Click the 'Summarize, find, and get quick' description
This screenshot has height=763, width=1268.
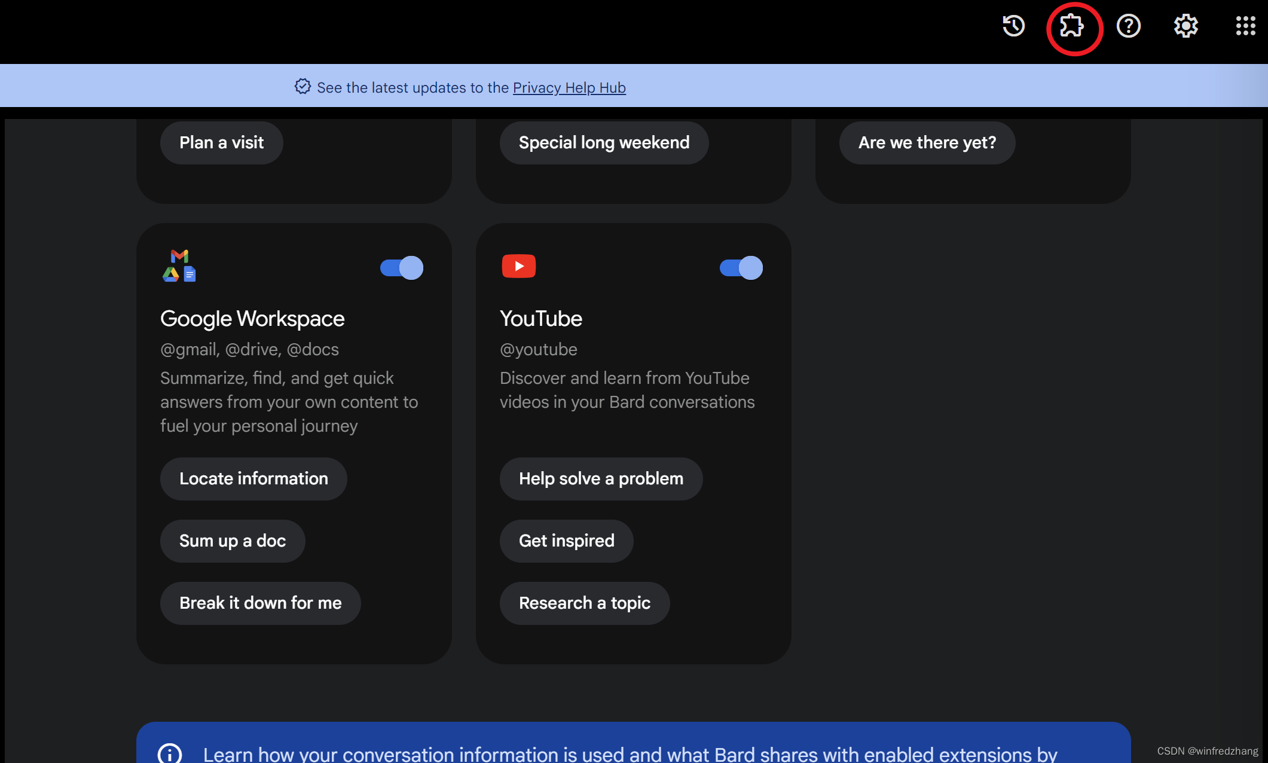point(289,402)
